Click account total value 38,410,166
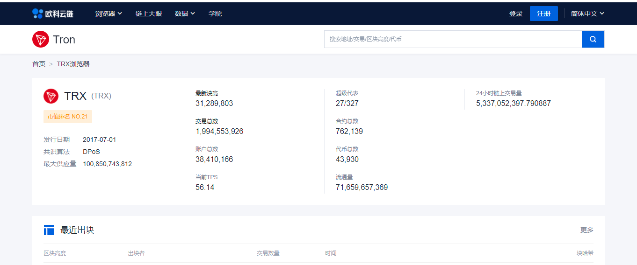Image resolution: width=637 pixels, height=265 pixels. [x=214, y=159]
